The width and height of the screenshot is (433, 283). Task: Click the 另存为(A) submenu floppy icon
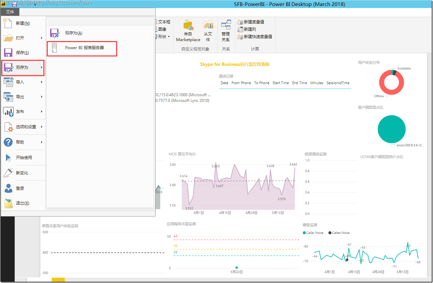point(55,33)
